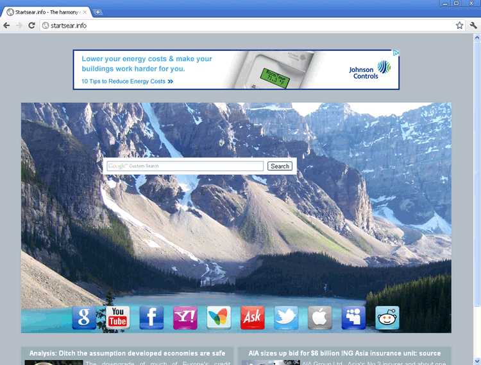Open the MSN butterfly shortcut icon
Viewport: 481px width, 365px height.
point(219,317)
